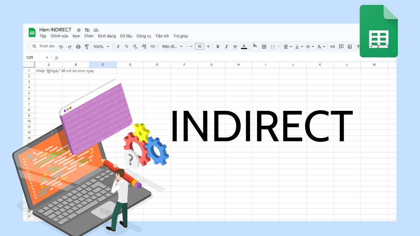Open the text color swatch
The height and width of the screenshot is (236, 420).
244,46
